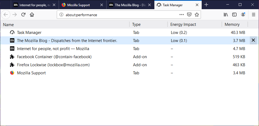Image resolution: width=259 pixels, height=126 pixels.
Task: Switch to Mozilla Support tab
Action: pos(82,5)
